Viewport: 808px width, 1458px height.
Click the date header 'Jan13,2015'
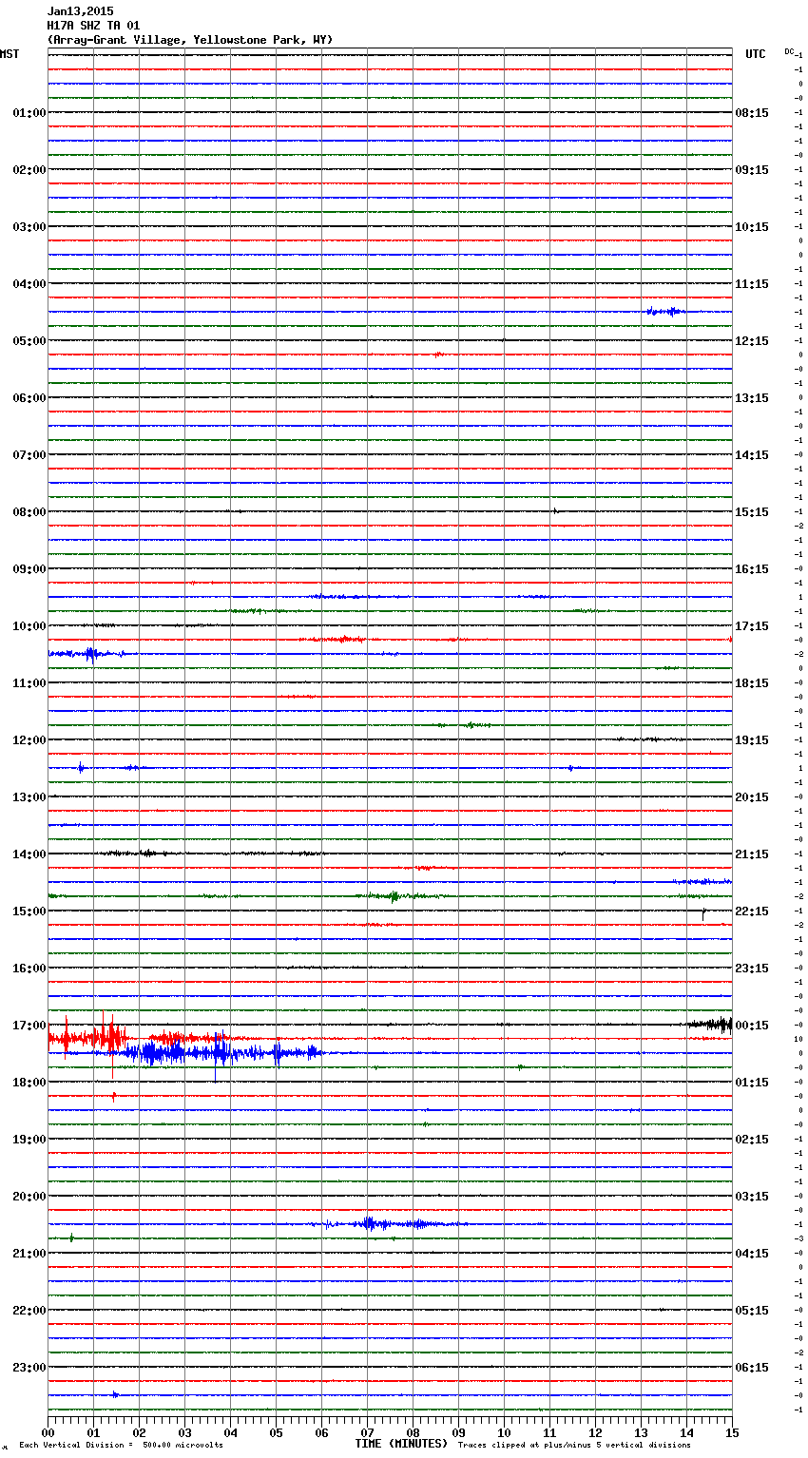pyautogui.click(x=81, y=11)
